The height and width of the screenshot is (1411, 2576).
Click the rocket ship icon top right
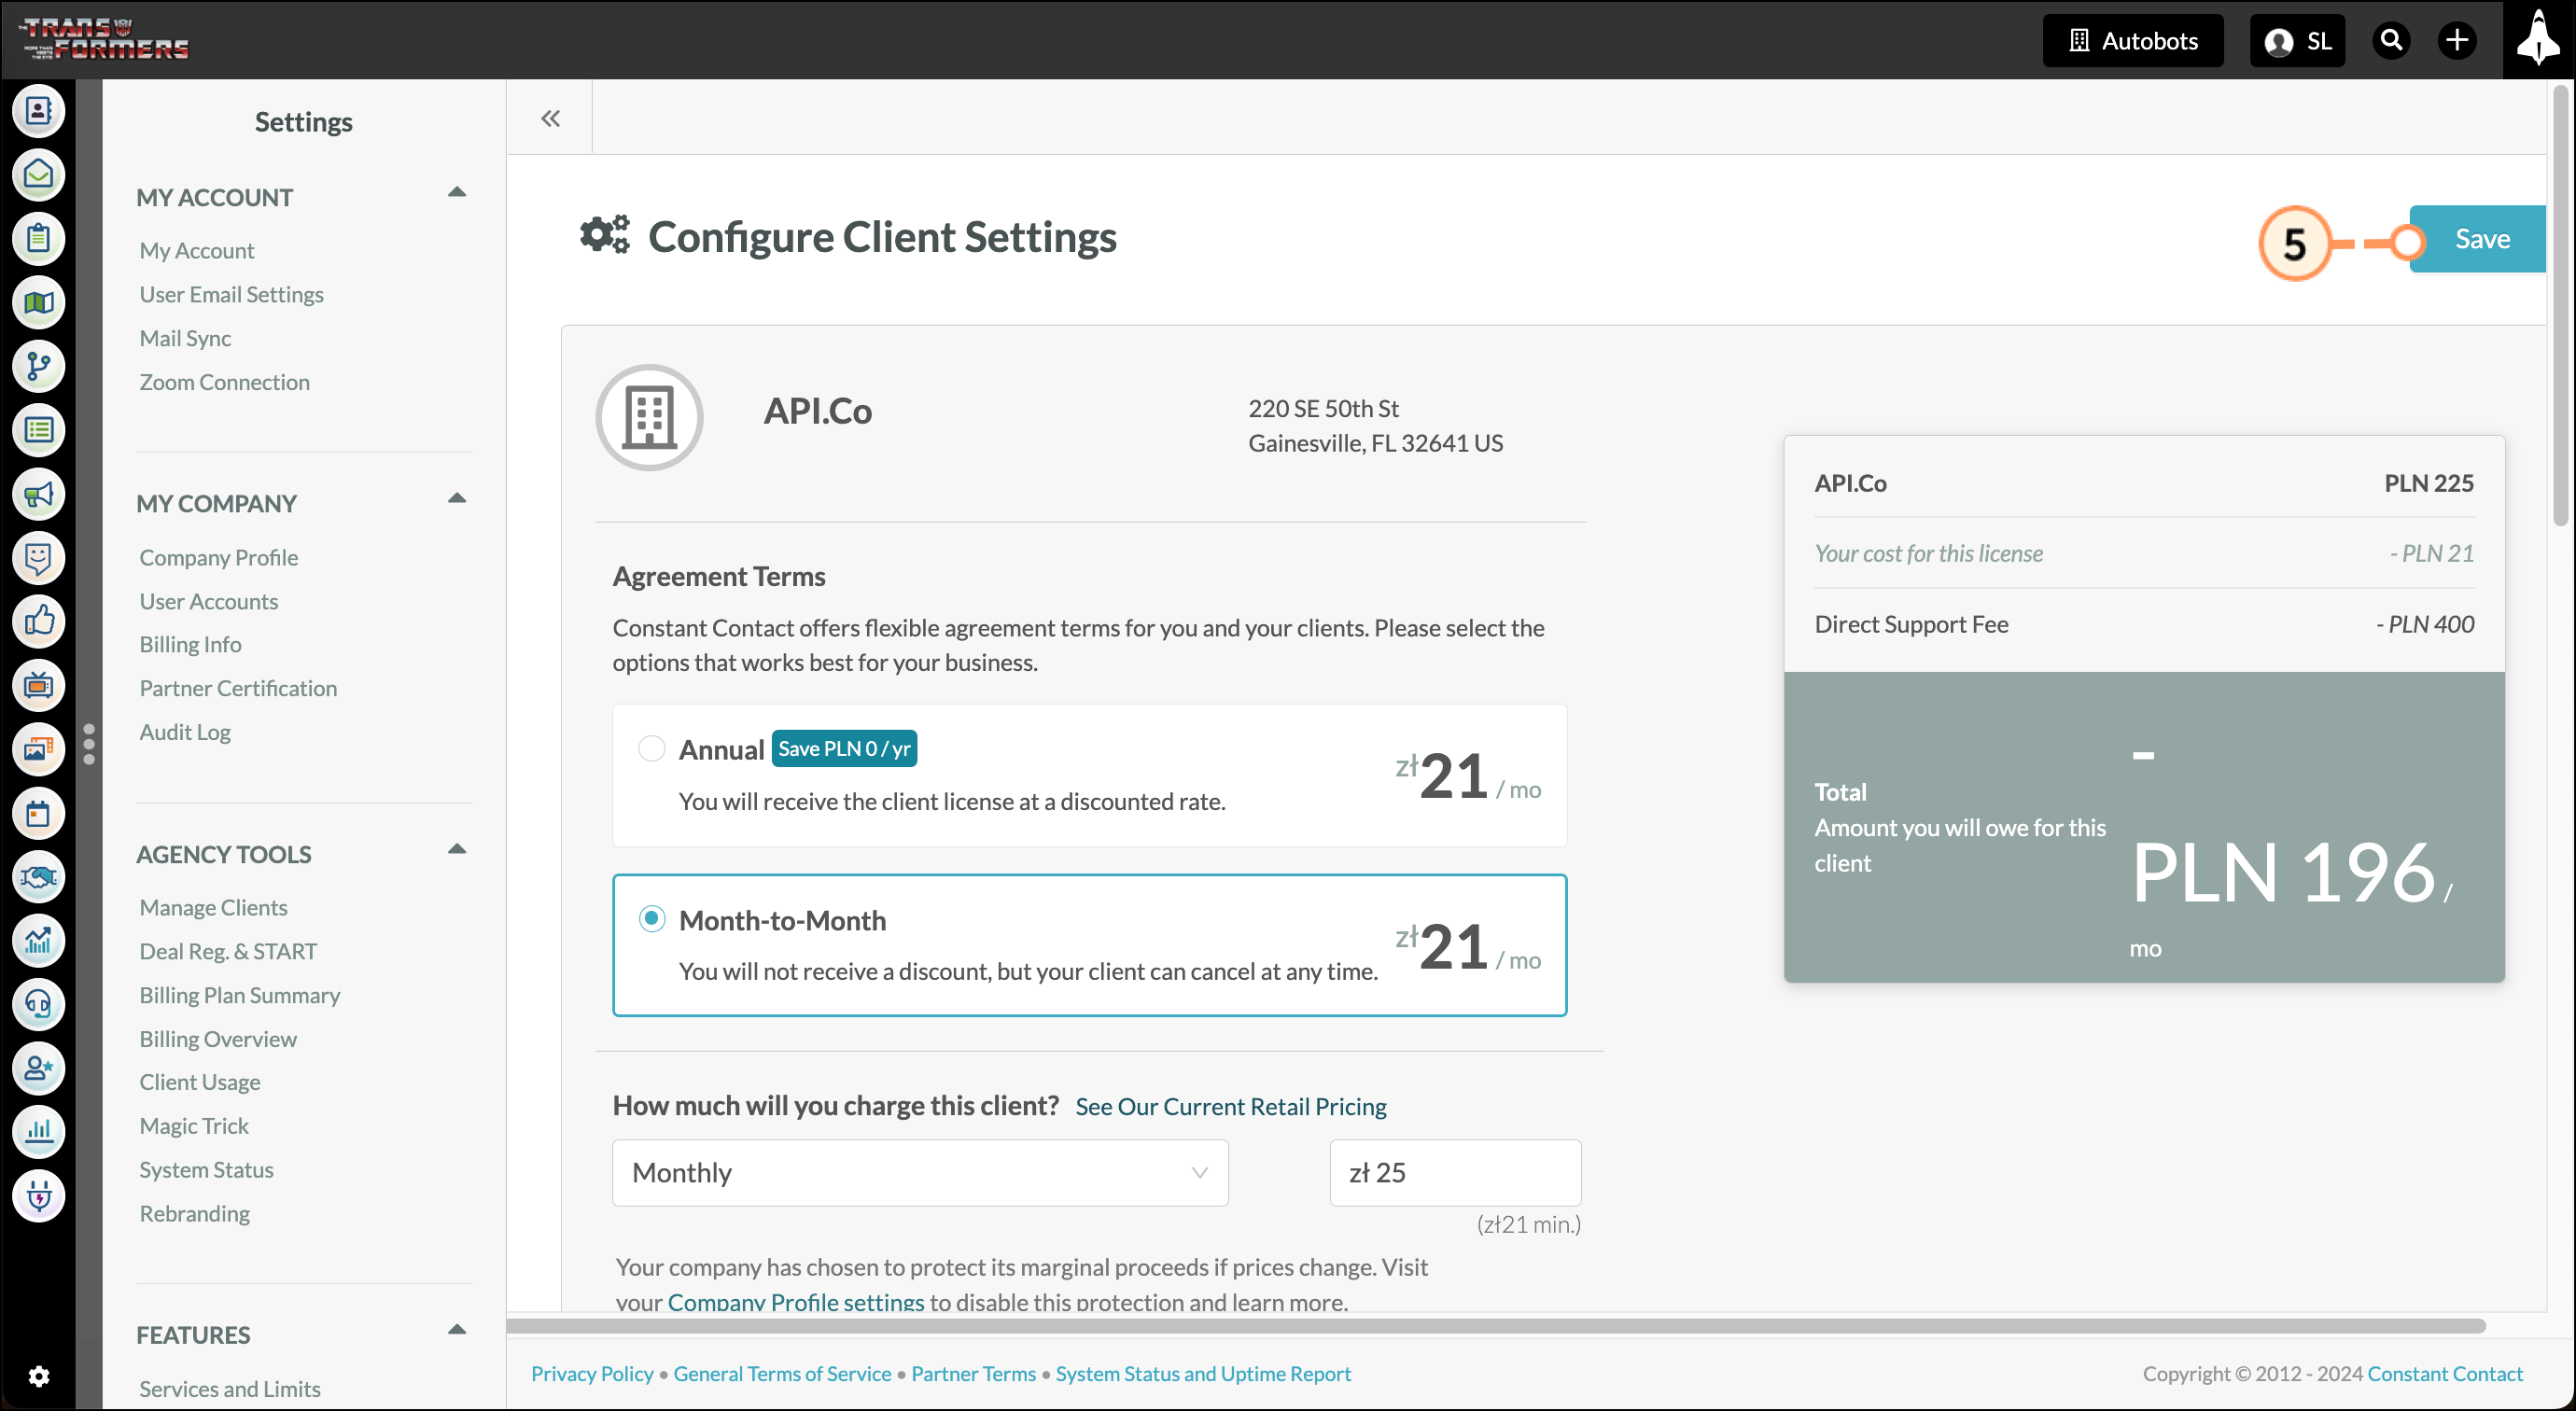tap(2539, 39)
